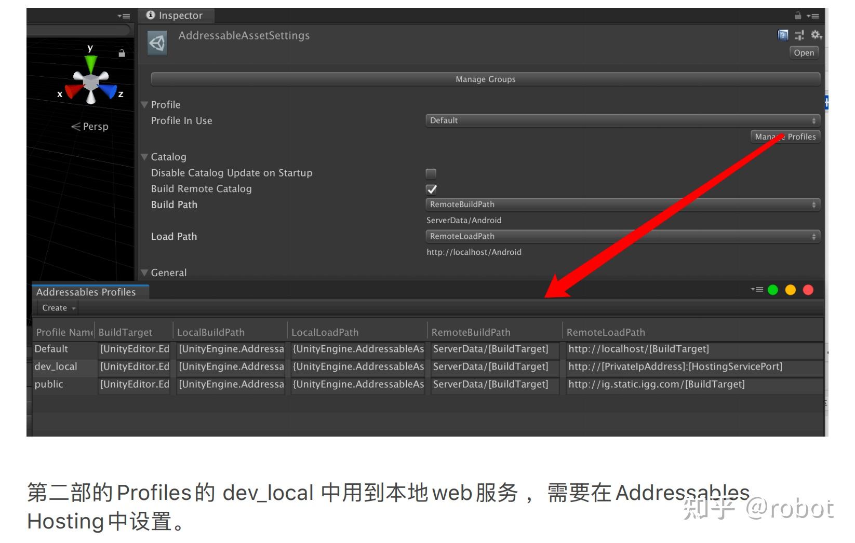
Task: Open the Addressables Profiles panel context menu icon
Action: coord(756,290)
